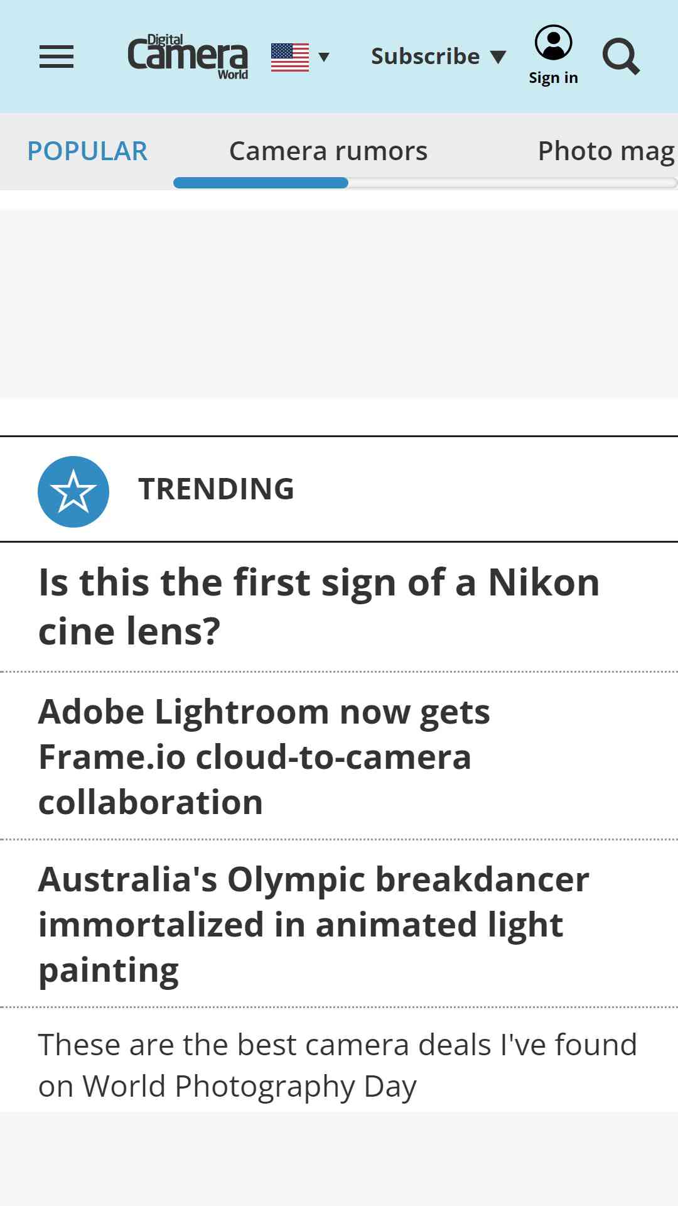This screenshot has height=1206, width=678.
Task: Click the blue trending star icon
Action: point(73,492)
